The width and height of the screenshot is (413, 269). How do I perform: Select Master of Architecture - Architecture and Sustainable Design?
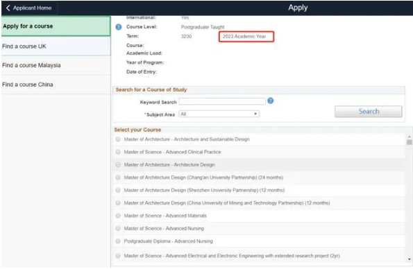click(118, 139)
